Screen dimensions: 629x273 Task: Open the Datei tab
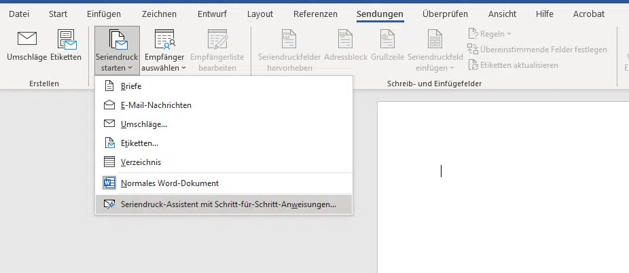click(19, 14)
